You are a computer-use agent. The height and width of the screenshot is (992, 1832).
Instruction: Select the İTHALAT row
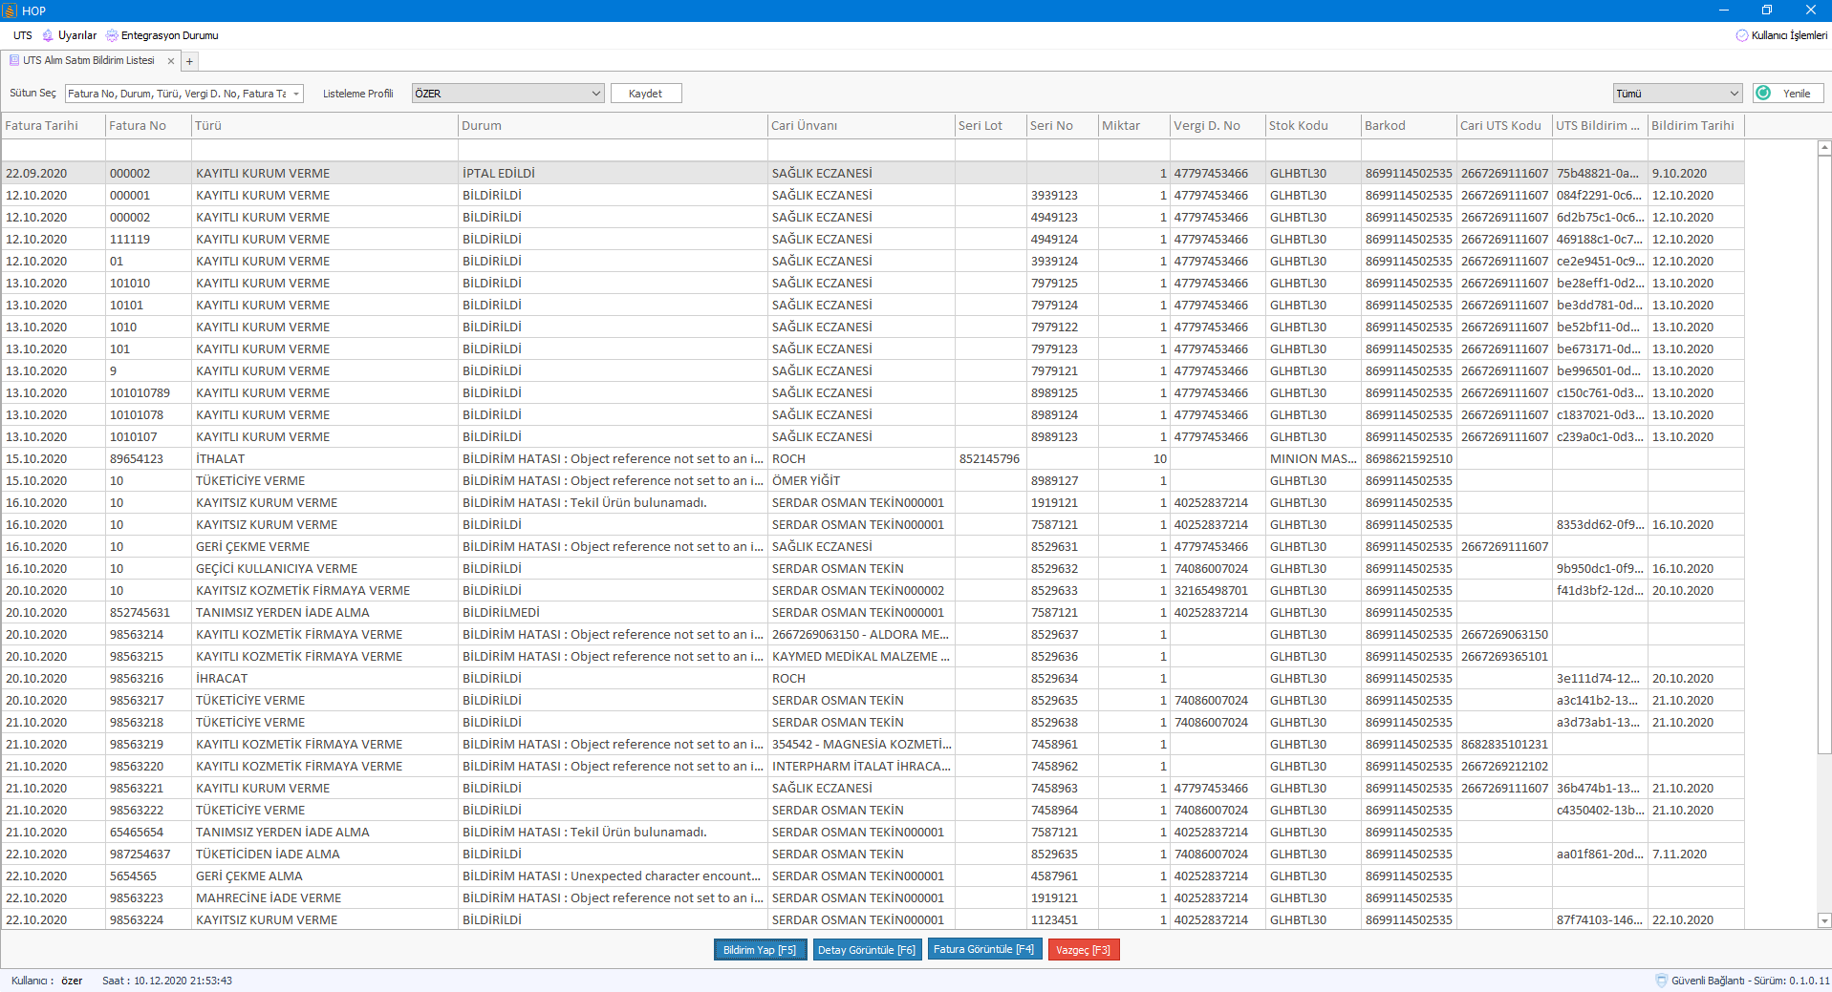873,459
